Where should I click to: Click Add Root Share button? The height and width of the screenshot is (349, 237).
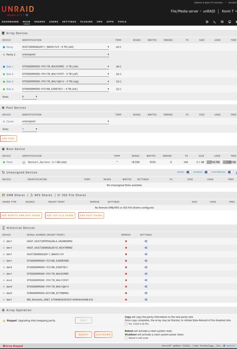pos(91,215)
